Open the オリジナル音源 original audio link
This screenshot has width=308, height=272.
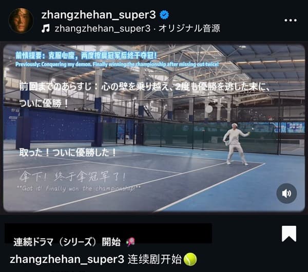189,28
